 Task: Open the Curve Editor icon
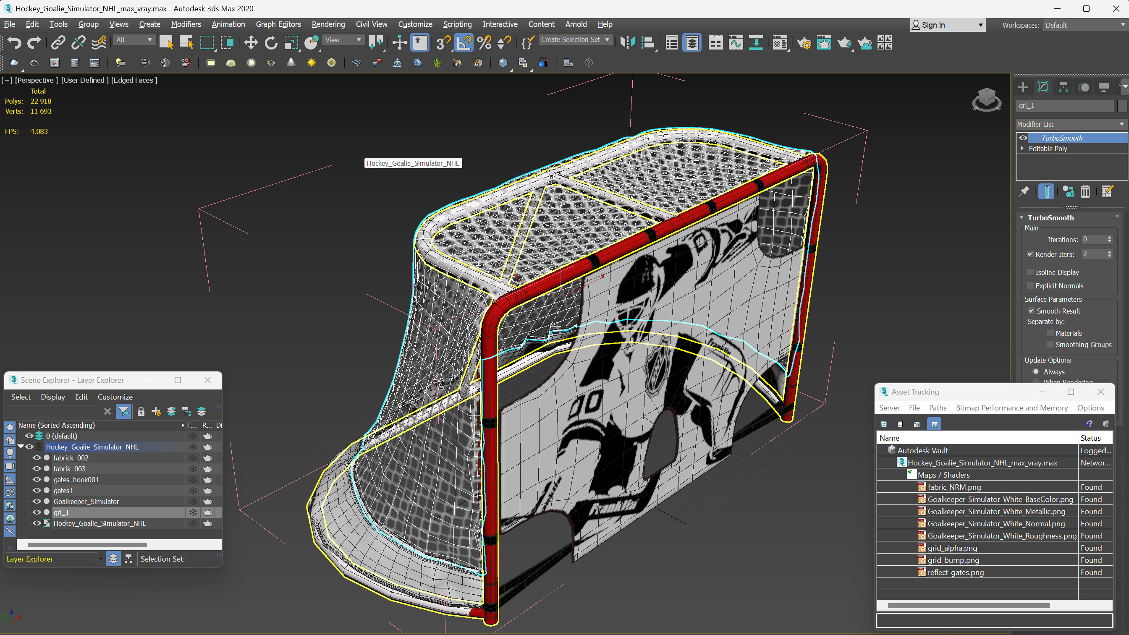pyautogui.click(x=736, y=42)
